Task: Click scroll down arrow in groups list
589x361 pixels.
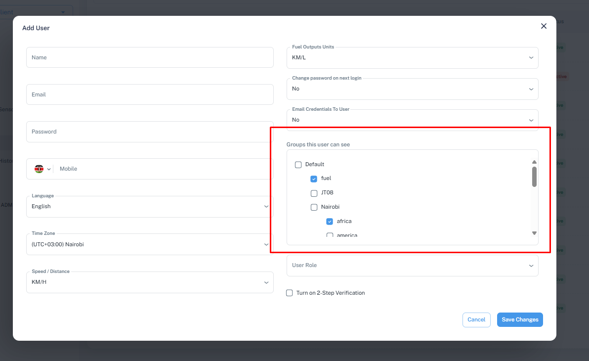Action: click(x=534, y=233)
